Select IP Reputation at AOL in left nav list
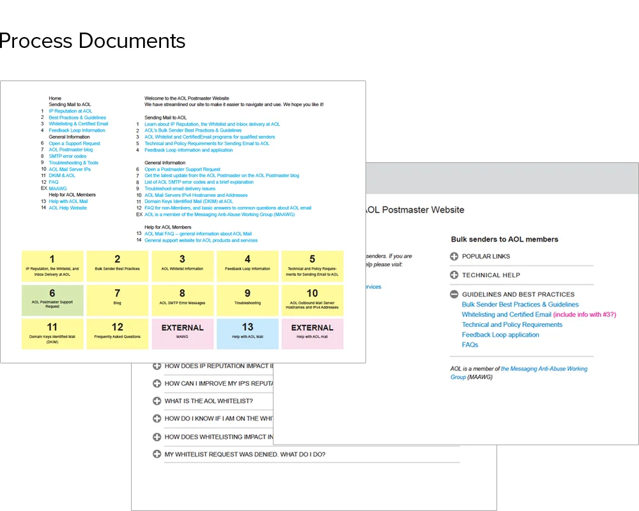This screenshot has width=639, height=511. tap(70, 111)
